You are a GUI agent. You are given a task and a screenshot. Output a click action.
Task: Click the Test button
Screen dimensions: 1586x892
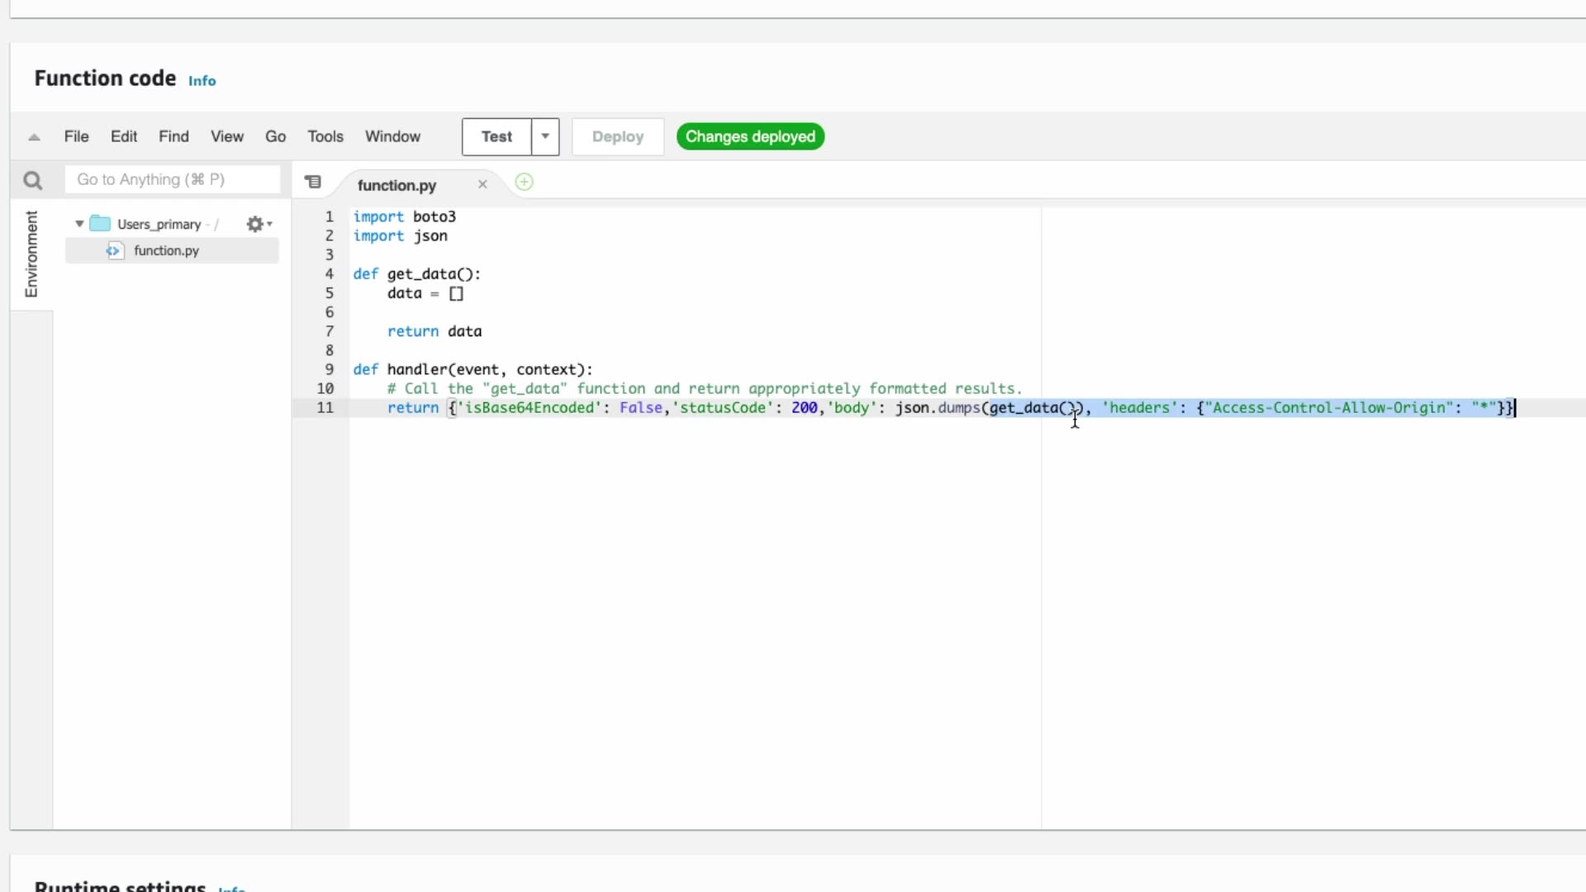[x=496, y=136]
